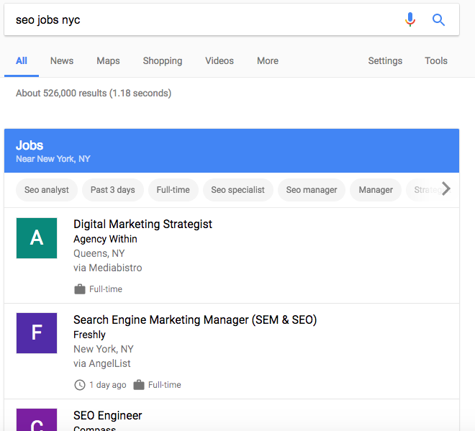This screenshot has width=475, height=431.
Task: Expand job filter chips with right chevron
Action: [446, 189]
